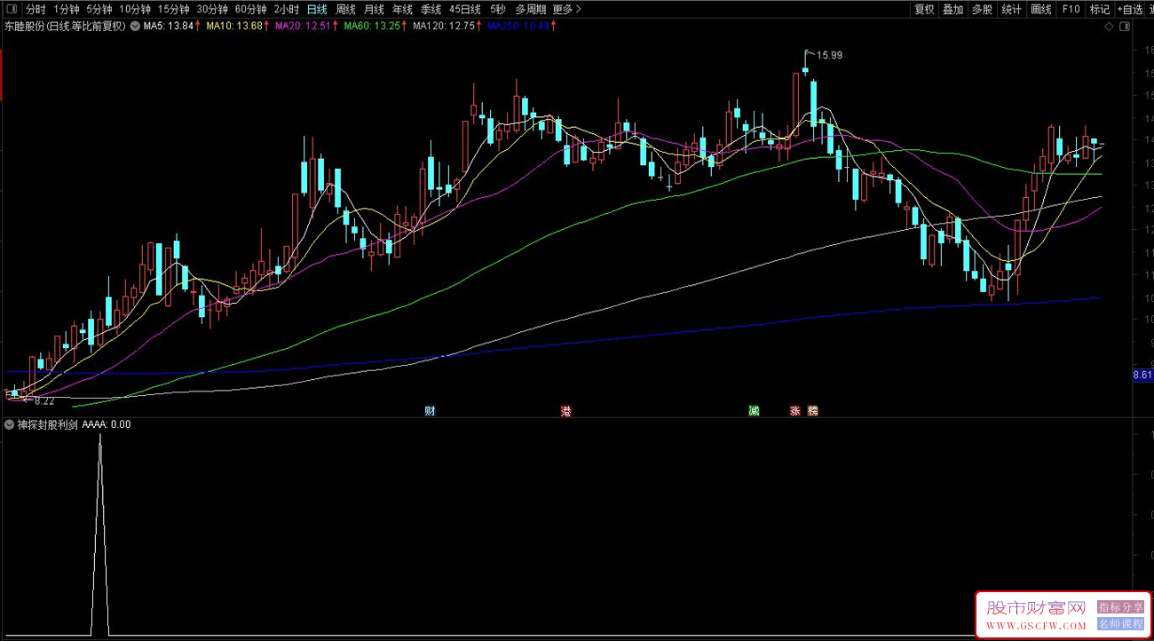The image size is (1154, 641).
Task: Click the 标记 mark button
Action: coord(1099,9)
